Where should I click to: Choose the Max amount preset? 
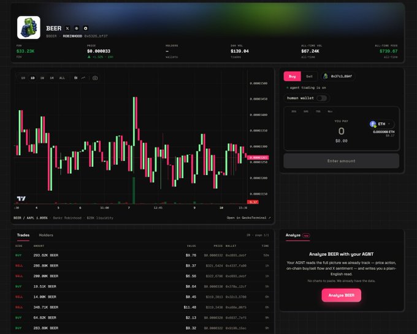(330, 111)
